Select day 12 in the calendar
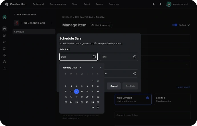This screenshot has height=126, width=197. (x=82, y=92)
